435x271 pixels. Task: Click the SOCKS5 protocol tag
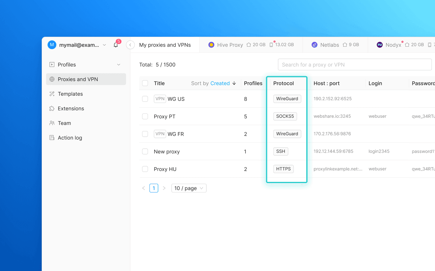coord(285,116)
